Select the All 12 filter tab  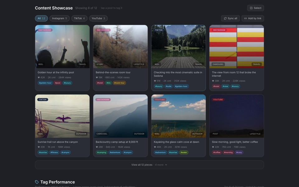[x=41, y=18]
